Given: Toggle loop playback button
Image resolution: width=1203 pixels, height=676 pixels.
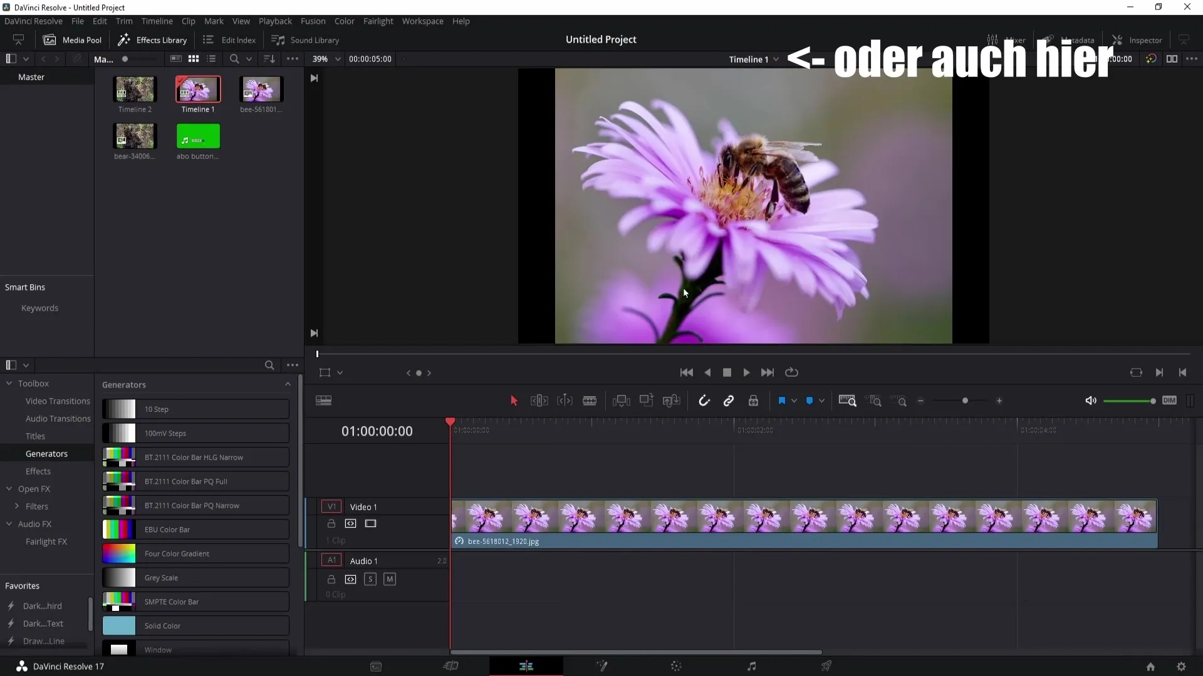Looking at the screenshot, I should click(791, 372).
